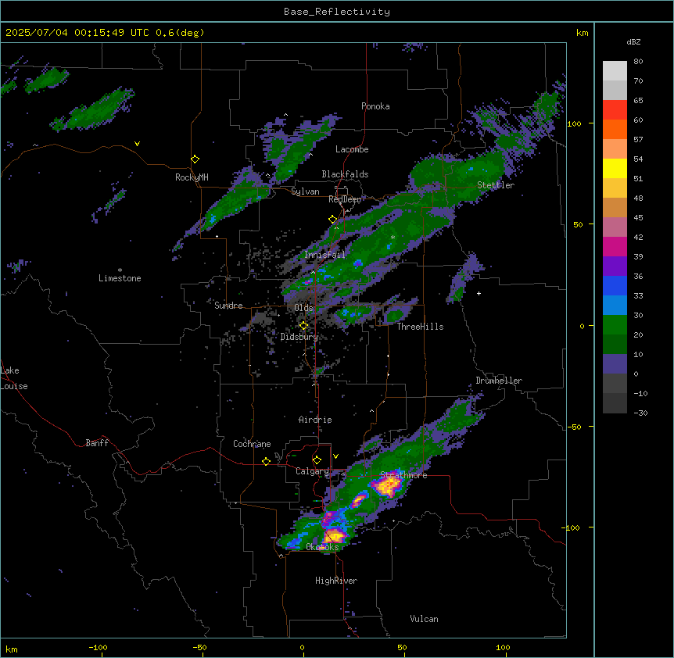Click the asterisk marker above Limestone
This screenshot has width=674, height=658.
[120, 270]
